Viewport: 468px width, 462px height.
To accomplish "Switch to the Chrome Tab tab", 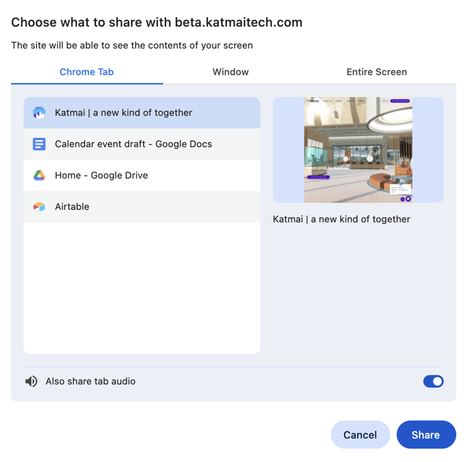I will pyautogui.click(x=86, y=72).
